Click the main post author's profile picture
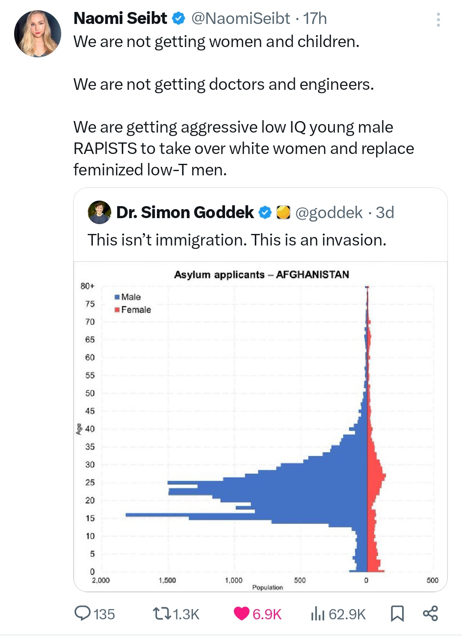 point(38,34)
